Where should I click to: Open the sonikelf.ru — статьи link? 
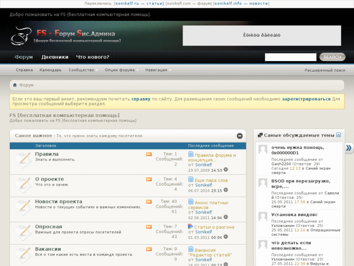tap(140, 3)
